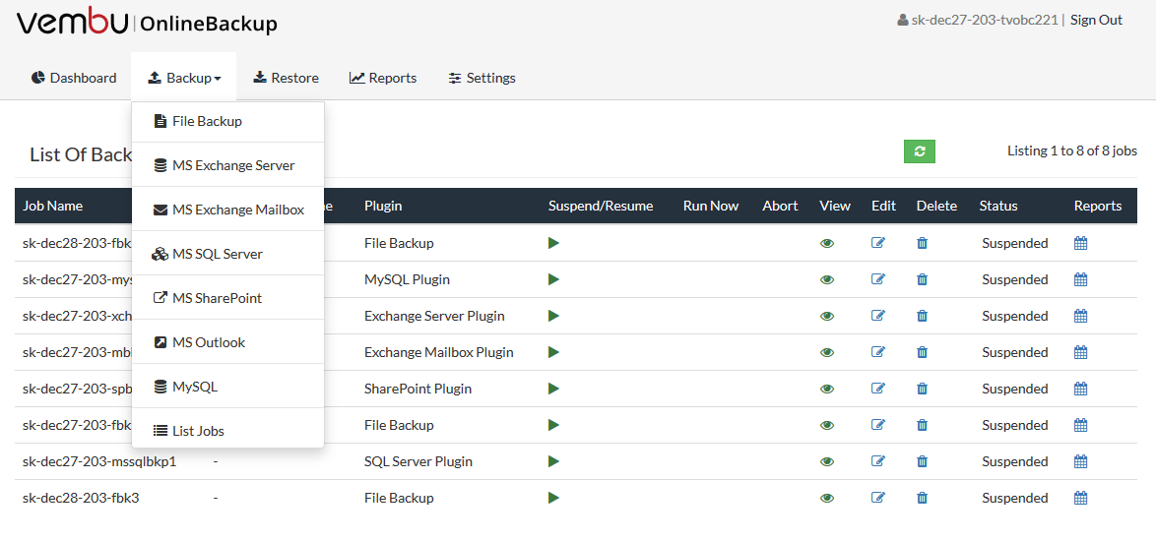This screenshot has width=1156, height=541.
Task: Sign Out of the account
Action: click(x=1096, y=20)
